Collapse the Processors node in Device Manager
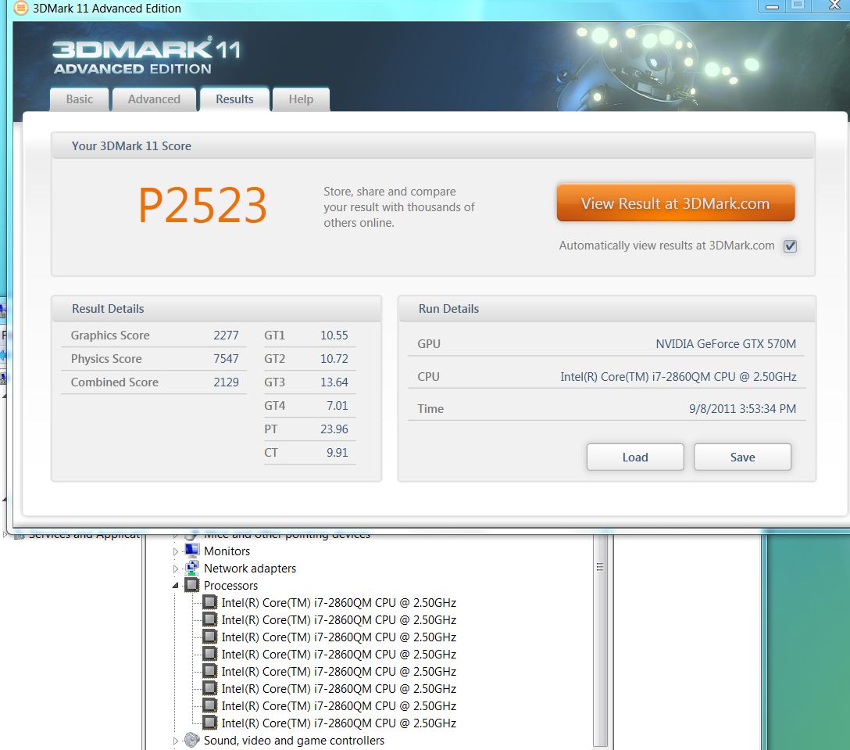 pos(175,586)
